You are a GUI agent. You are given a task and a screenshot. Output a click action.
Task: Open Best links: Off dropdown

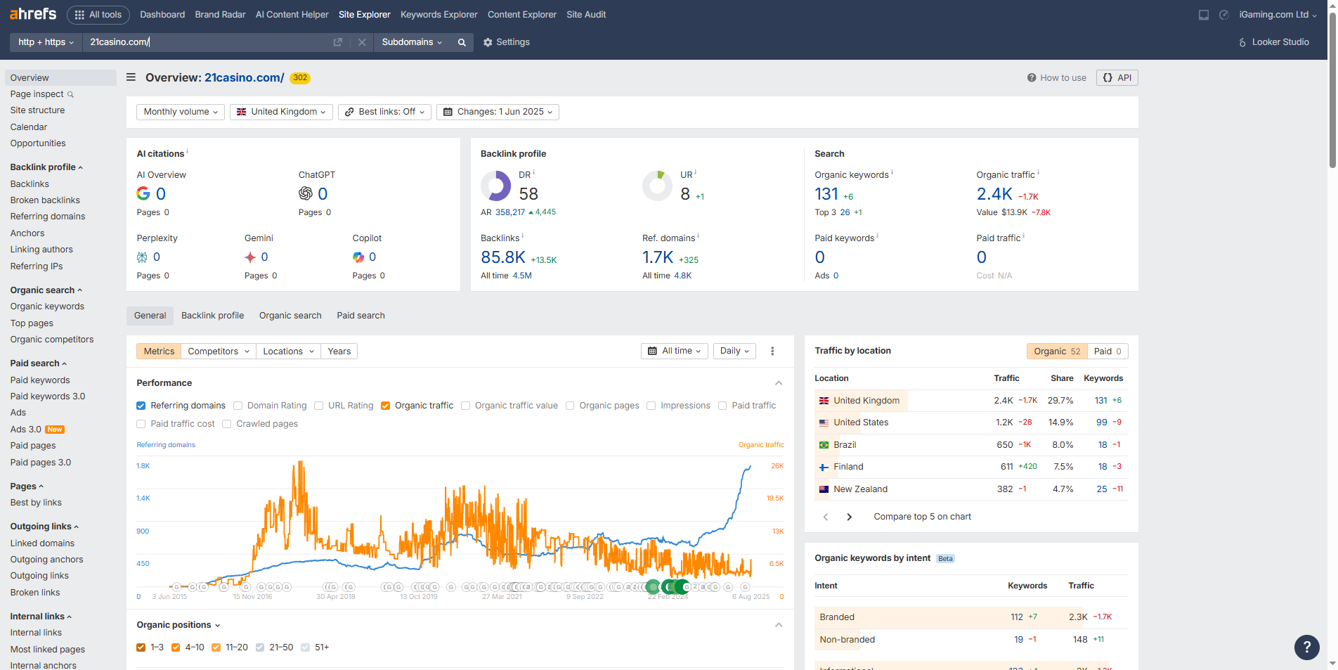click(x=384, y=112)
